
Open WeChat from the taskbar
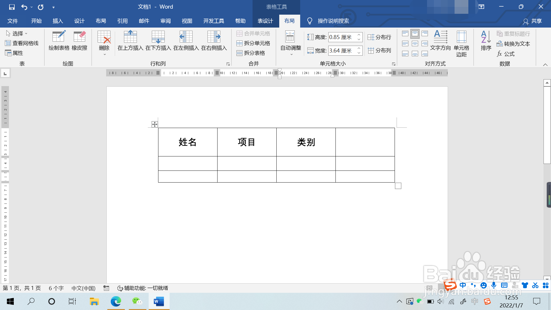pos(137,301)
